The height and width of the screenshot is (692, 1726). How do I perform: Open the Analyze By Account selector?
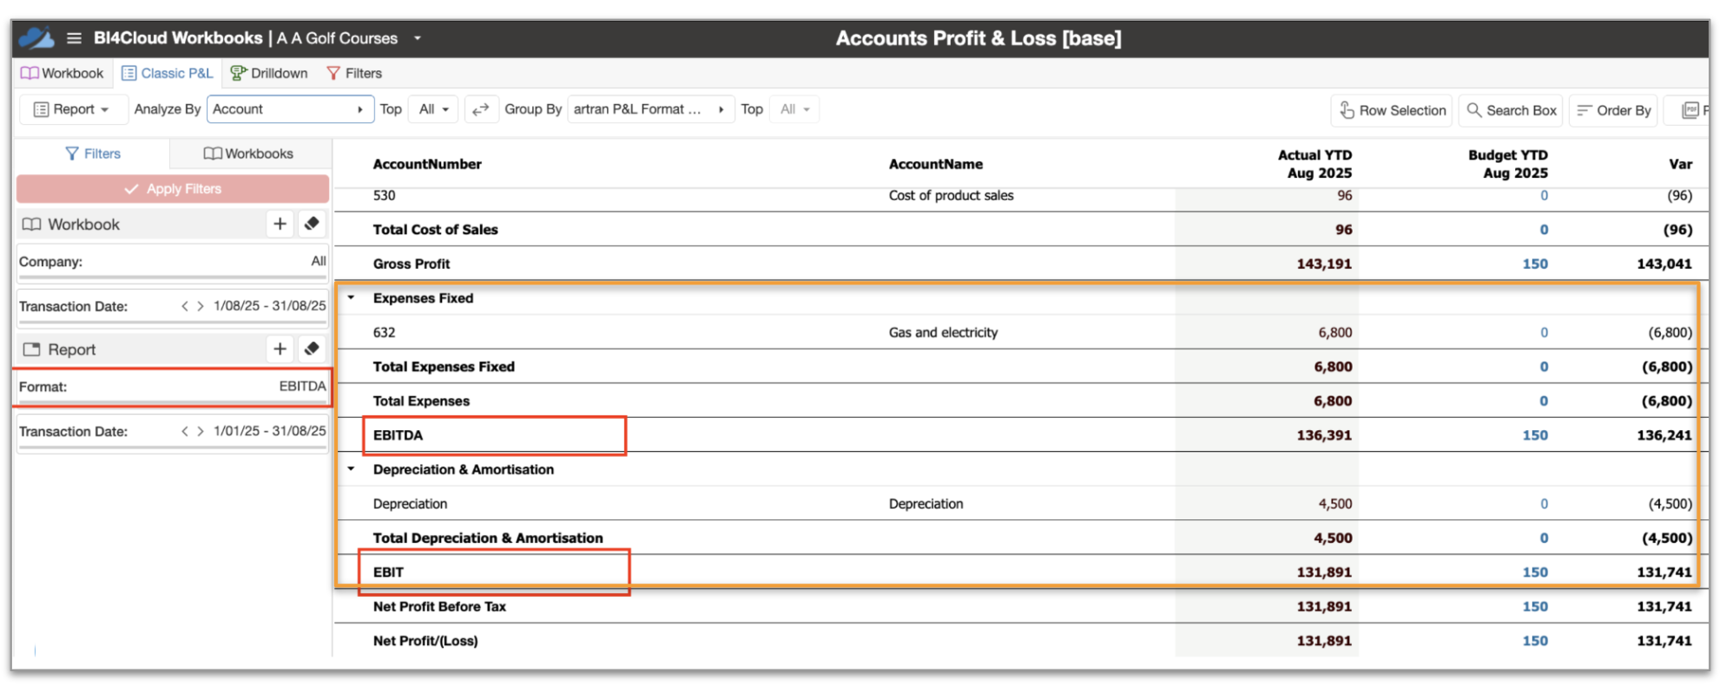tap(290, 109)
